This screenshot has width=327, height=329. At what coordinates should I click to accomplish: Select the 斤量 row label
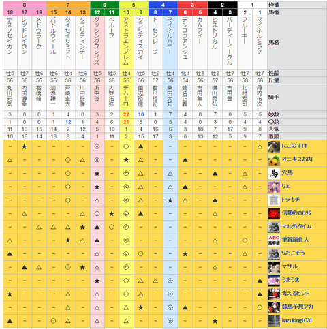[273, 80]
